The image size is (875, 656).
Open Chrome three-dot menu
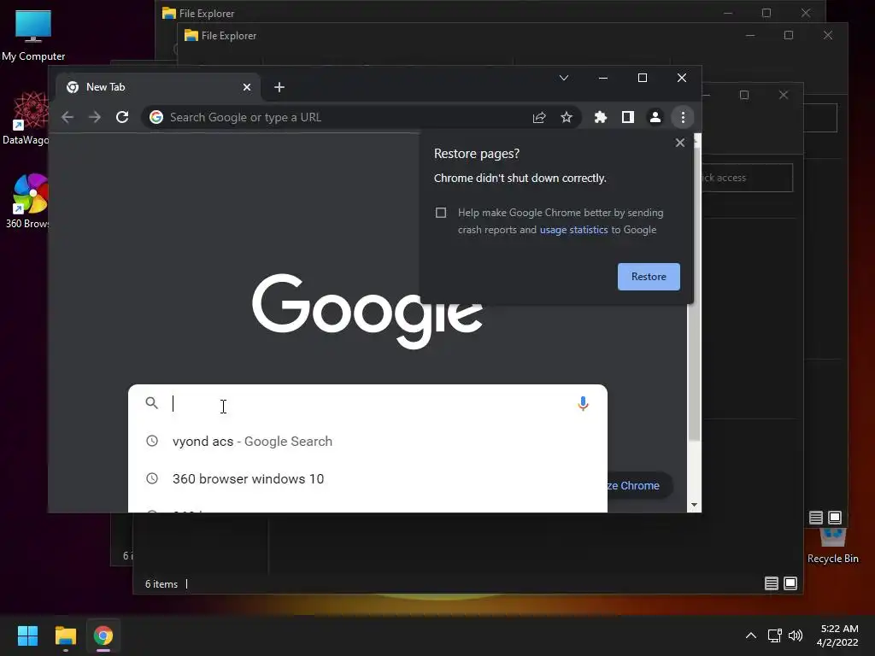[683, 117]
